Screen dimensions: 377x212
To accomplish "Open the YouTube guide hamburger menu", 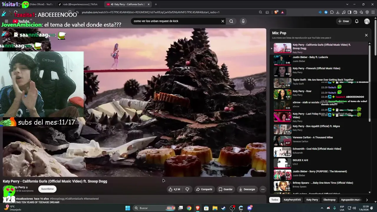I will 6,21.
